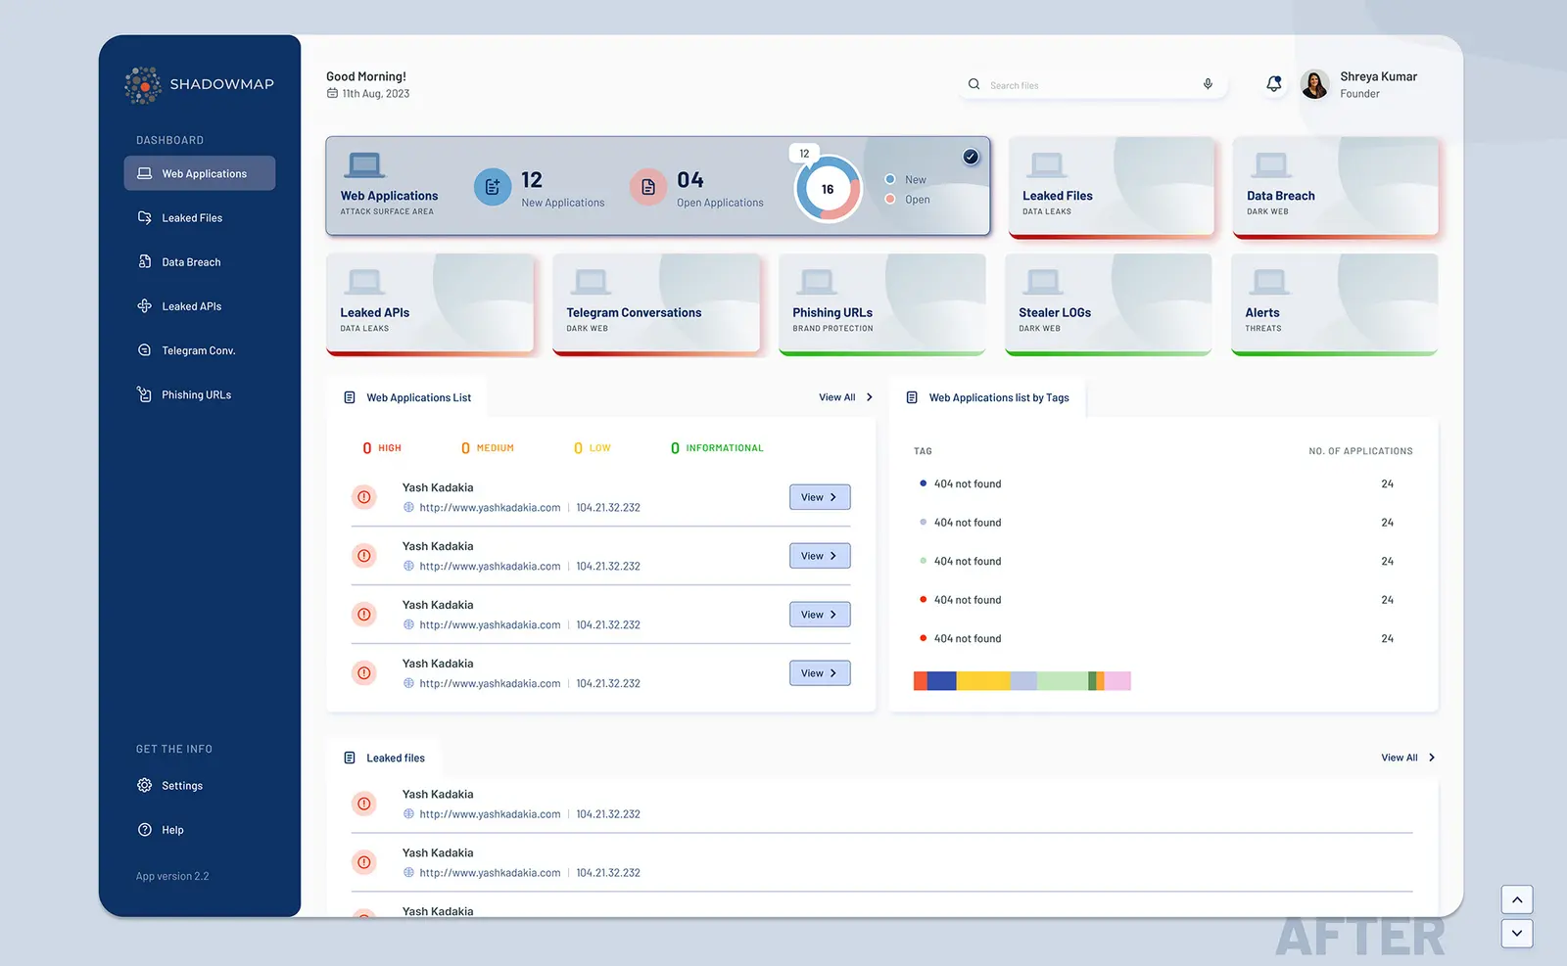The image size is (1567, 966).
Task: Click the pink segment of tag bar
Action: pyautogui.click(x=1117, y=681)
